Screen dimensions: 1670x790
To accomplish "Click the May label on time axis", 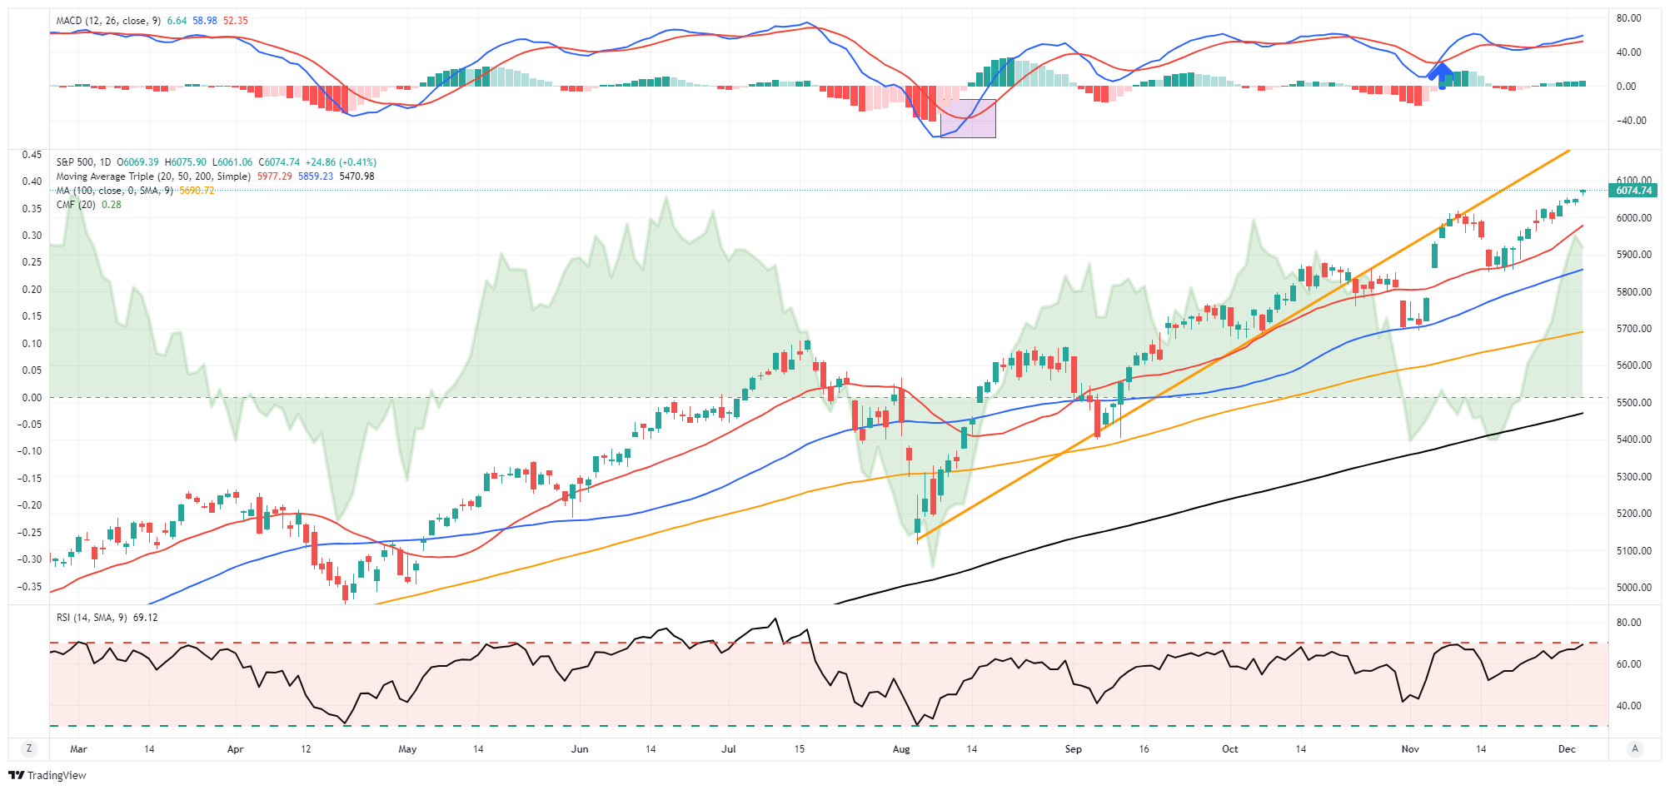I will point(407,749).
